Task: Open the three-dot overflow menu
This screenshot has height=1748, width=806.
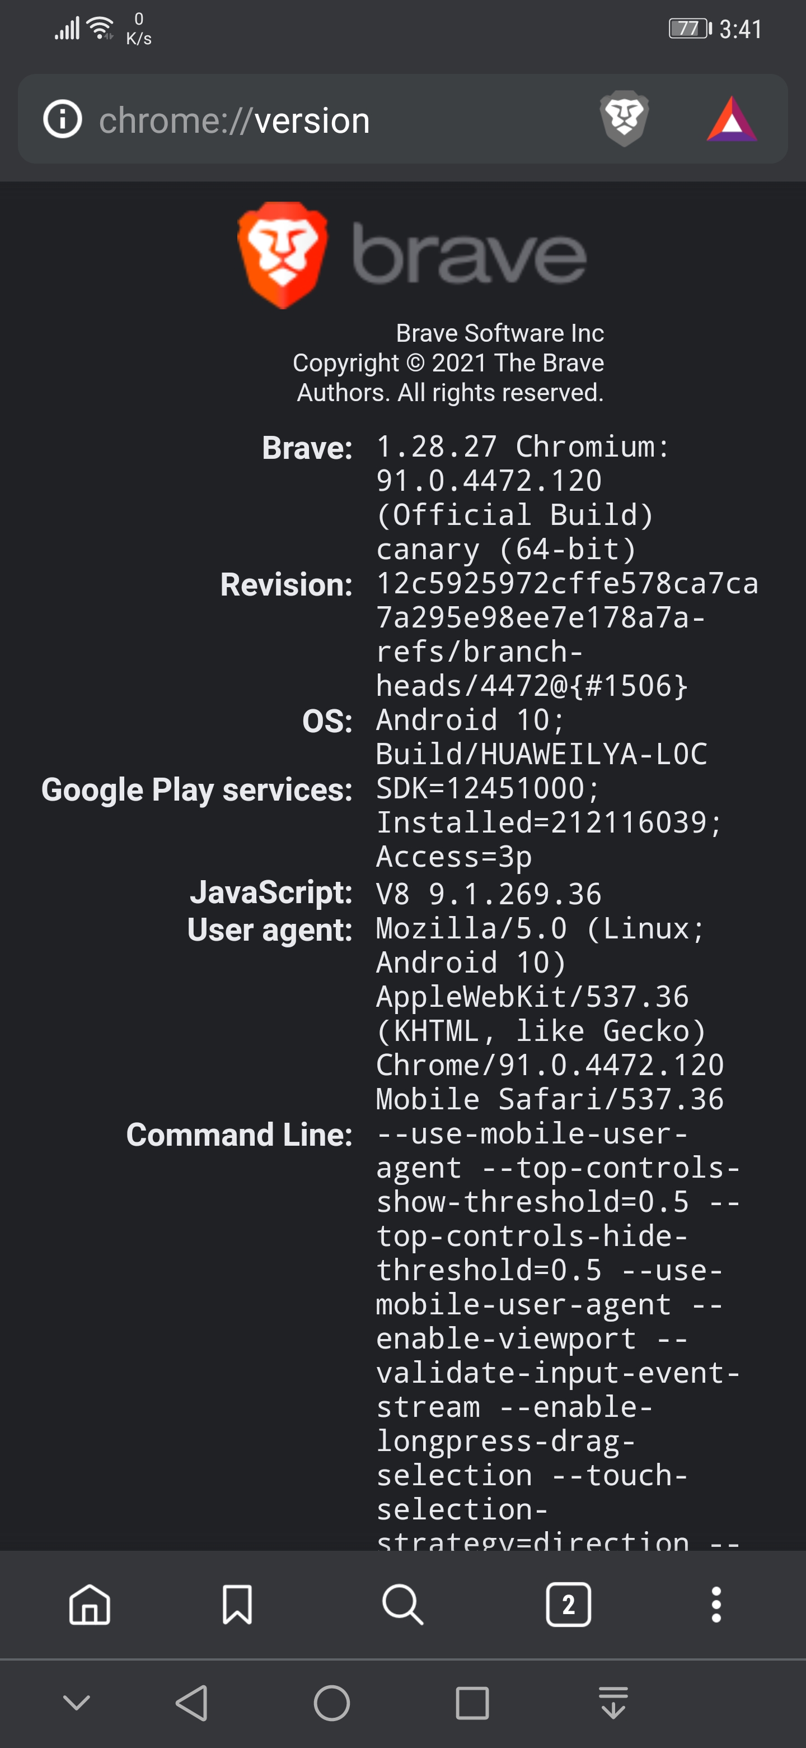Action: pos(715,1604)
